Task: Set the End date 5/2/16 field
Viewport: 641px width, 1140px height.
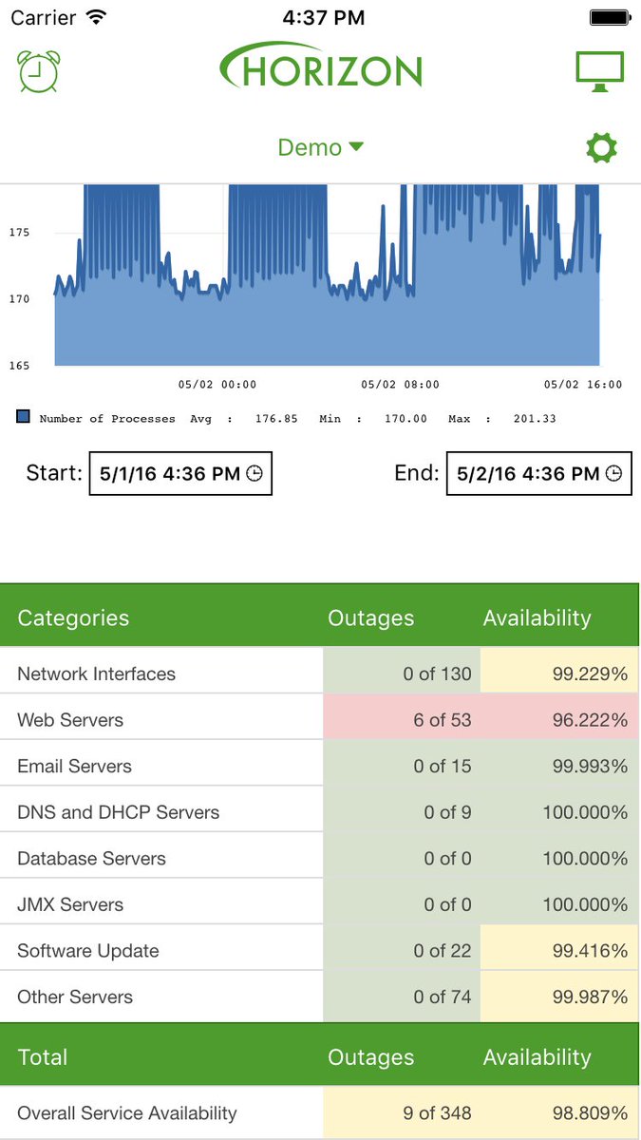Action: tap(538, 473)
